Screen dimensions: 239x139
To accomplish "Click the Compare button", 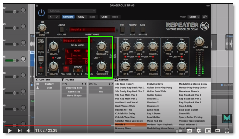I will click(68, 17).
